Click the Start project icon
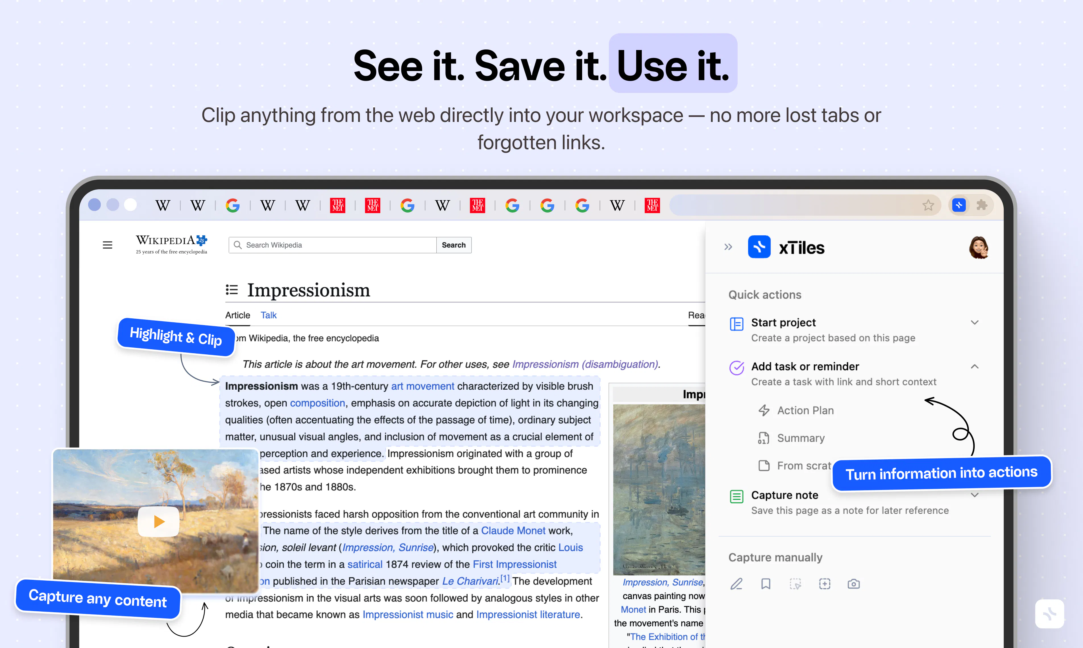1083x648 pixels. pyautogui.click(x=737, y=323)
